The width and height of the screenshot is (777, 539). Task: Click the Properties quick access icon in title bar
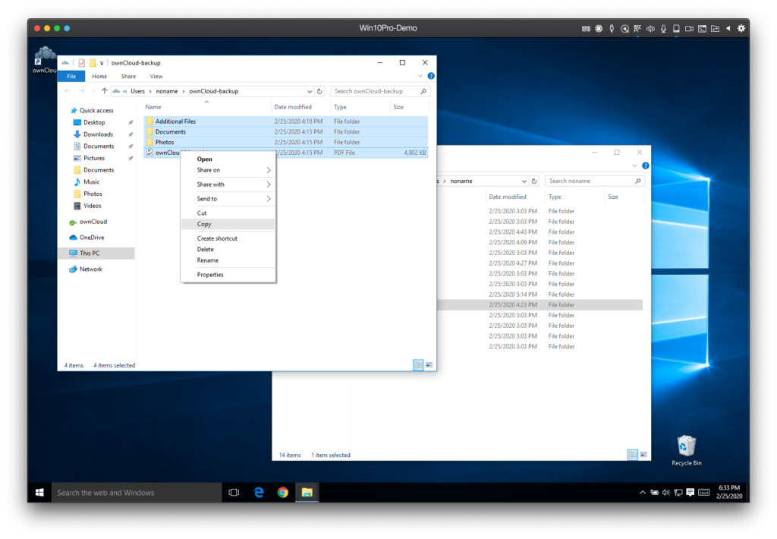(82, 63)
